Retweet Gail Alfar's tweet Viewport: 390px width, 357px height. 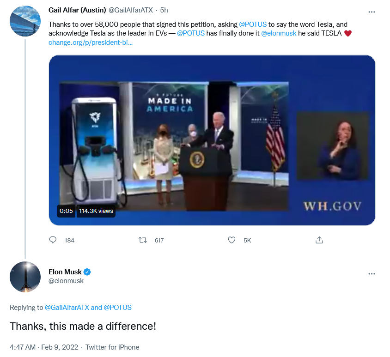point(143,240)
